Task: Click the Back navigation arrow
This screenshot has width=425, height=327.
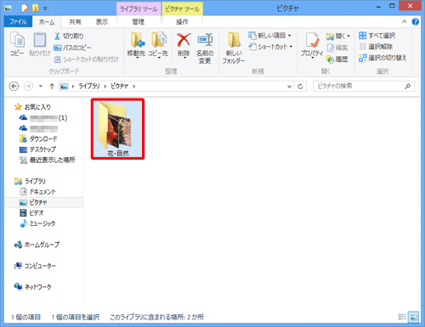Action: point(14,86)
